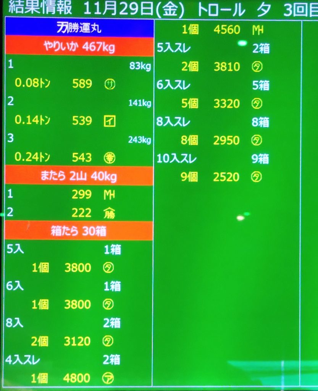
Task: Select the square イ buyer mark beside 539
Action: (110, 121)
